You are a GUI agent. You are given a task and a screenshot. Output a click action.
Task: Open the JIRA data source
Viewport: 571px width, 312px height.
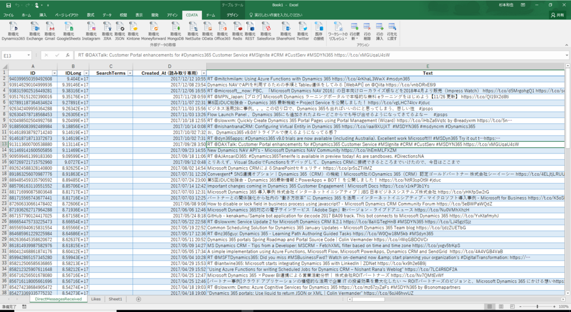[107, 31]
